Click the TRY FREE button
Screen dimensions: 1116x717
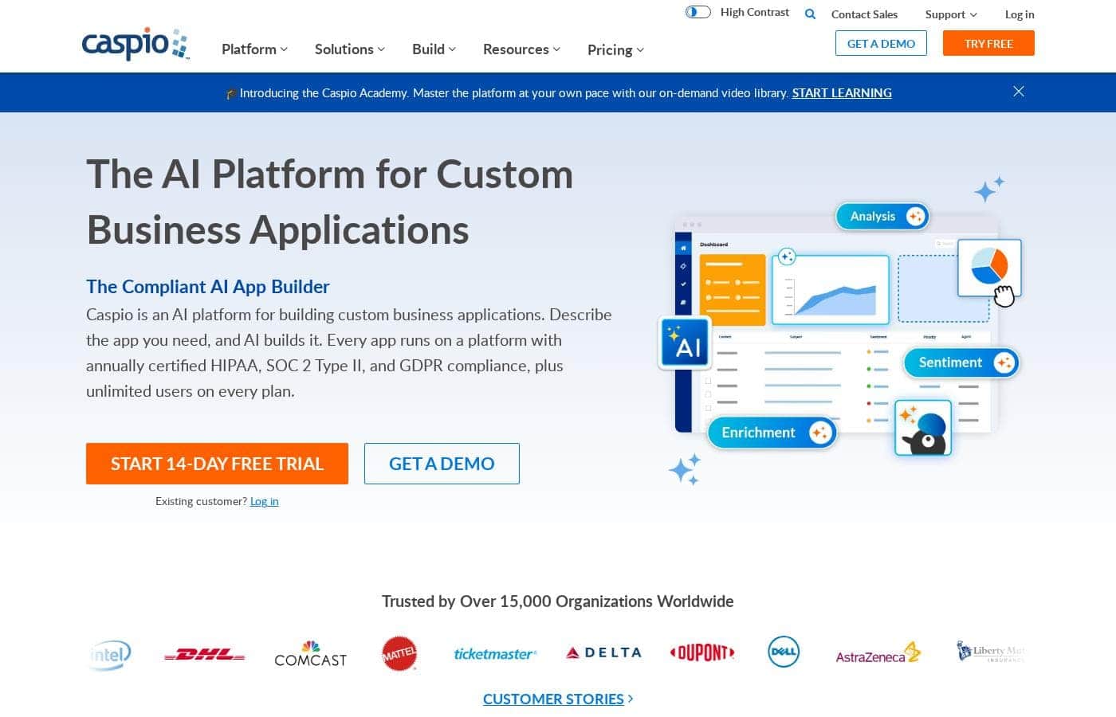point(988,43)
